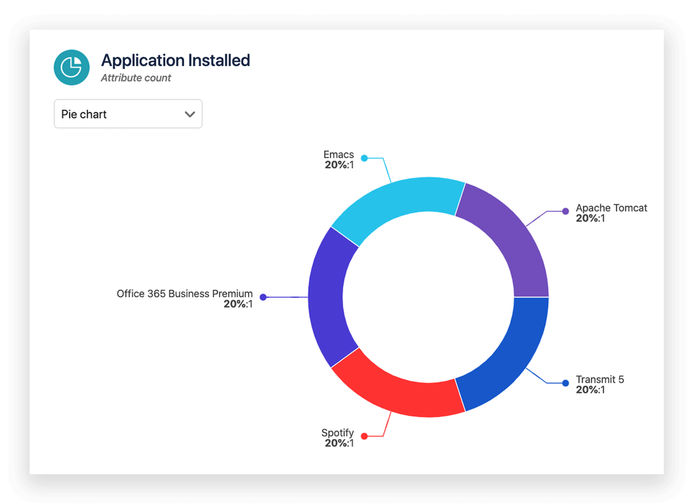Select the Transmit 5 leader dot
The image size is (693, 504).
point(565,383)
